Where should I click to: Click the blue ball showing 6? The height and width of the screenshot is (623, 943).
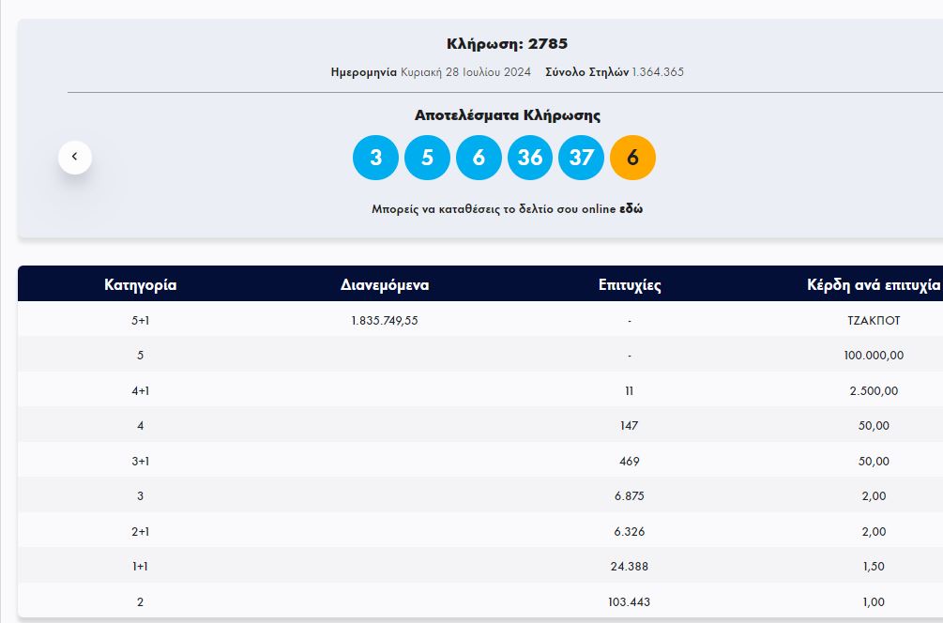tap(479, 158)
